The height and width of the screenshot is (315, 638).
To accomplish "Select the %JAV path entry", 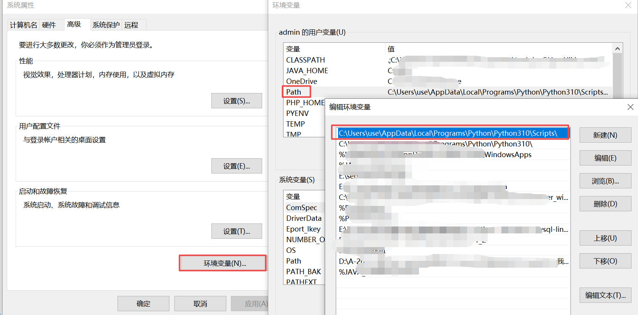I will [453, 272].
